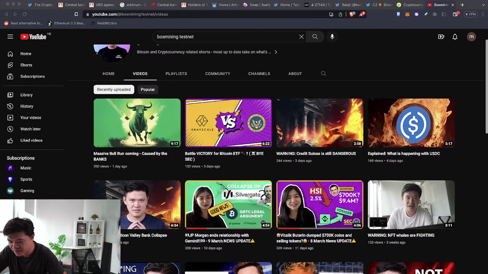Switch to the ABOUT tab
Viewport: 488px width, 274px height.
coord(295,73)
